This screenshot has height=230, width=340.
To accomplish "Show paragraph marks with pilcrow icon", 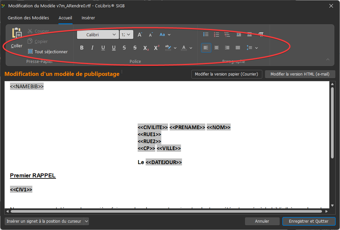I will click(261, 35).
